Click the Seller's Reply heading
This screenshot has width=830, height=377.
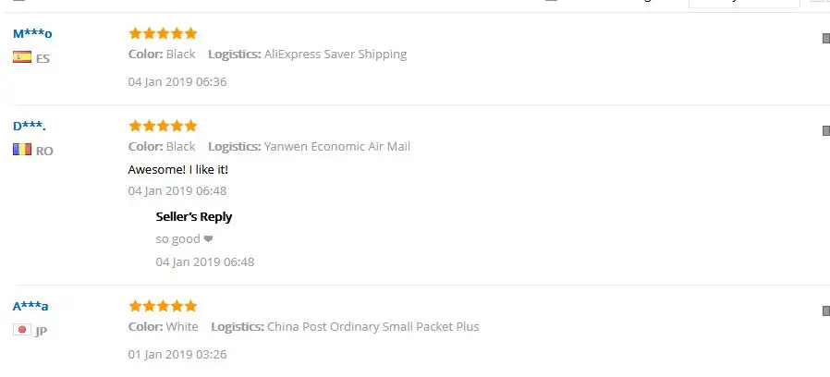194,216
